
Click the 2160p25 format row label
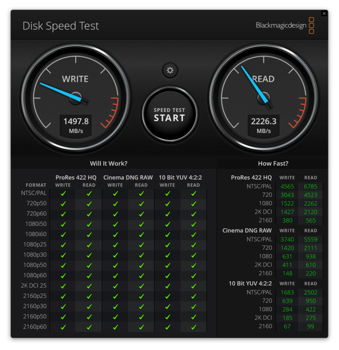35,296
